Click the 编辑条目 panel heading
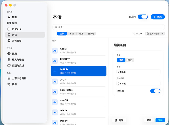This screenshot has height=125, width=169. (120, 45)
